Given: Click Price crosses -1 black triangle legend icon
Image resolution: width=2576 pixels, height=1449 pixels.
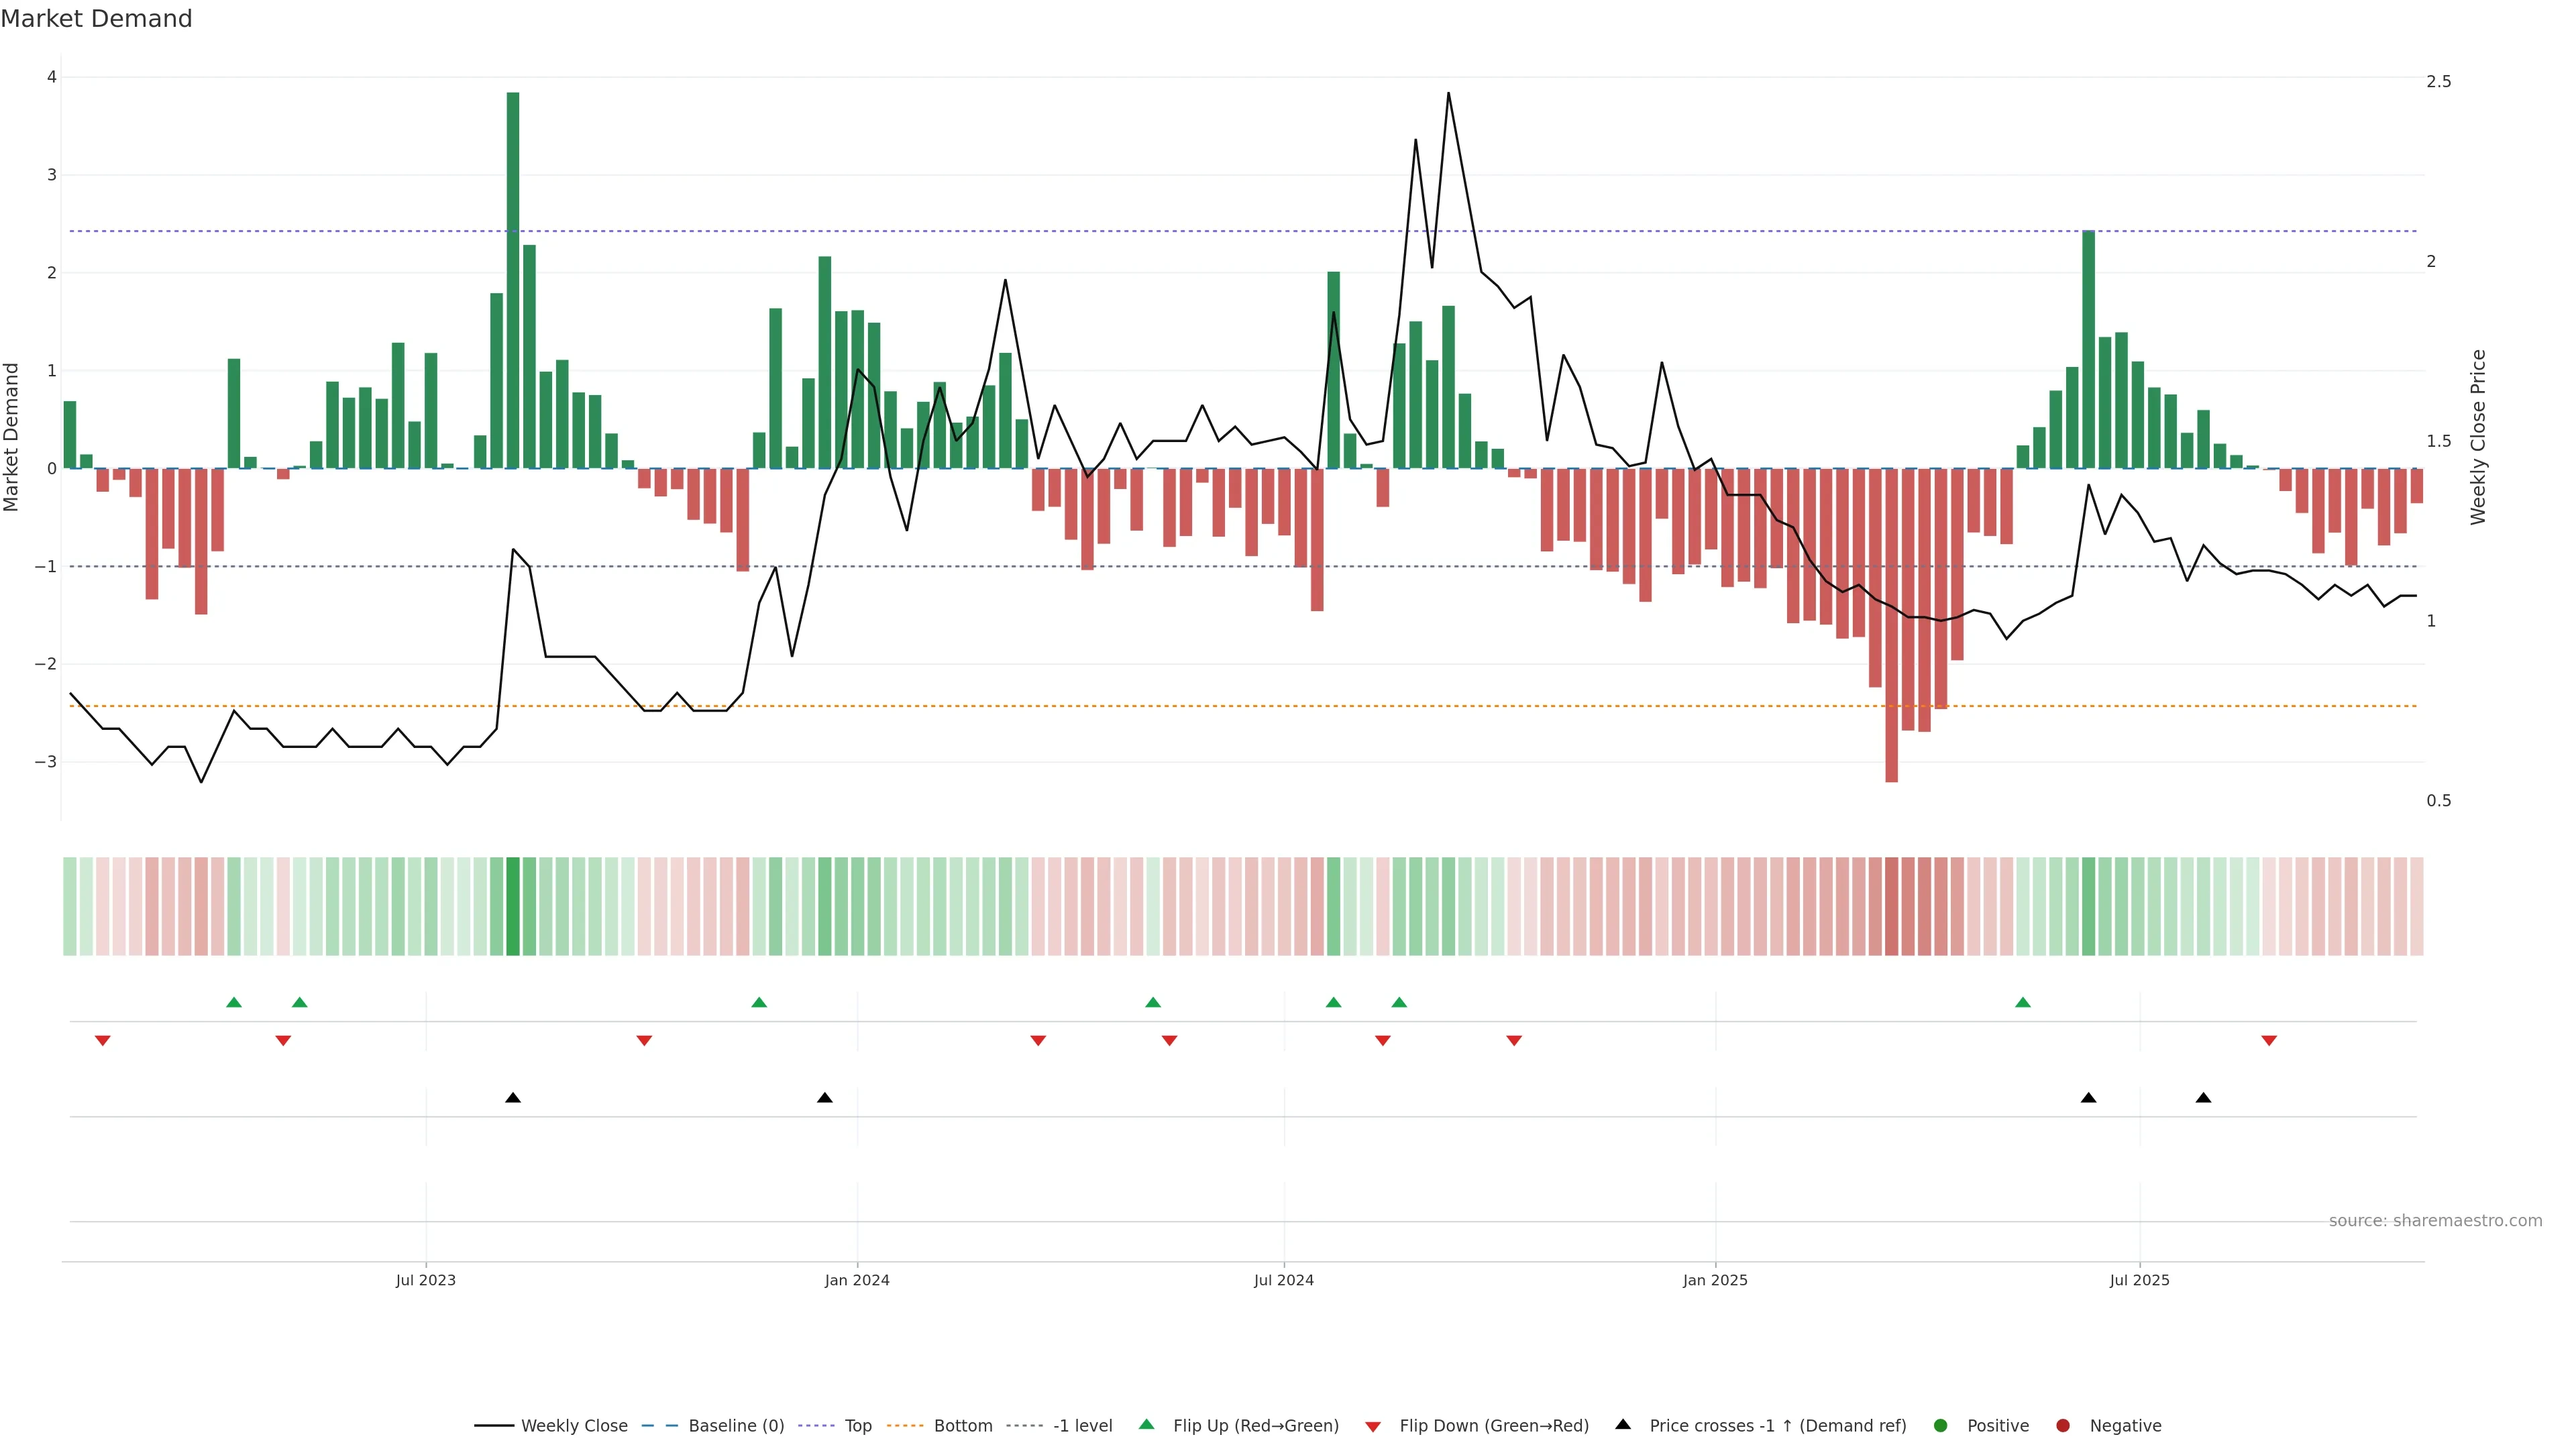Looking at the screenshot, I should pyautogui.click(x=1623, y=1424).
